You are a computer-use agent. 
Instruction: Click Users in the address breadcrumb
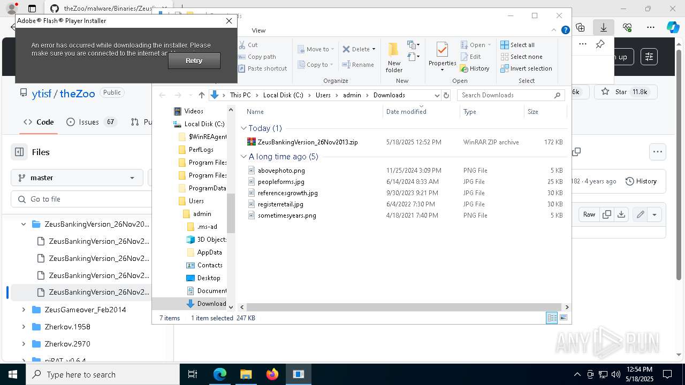point(323,95)
